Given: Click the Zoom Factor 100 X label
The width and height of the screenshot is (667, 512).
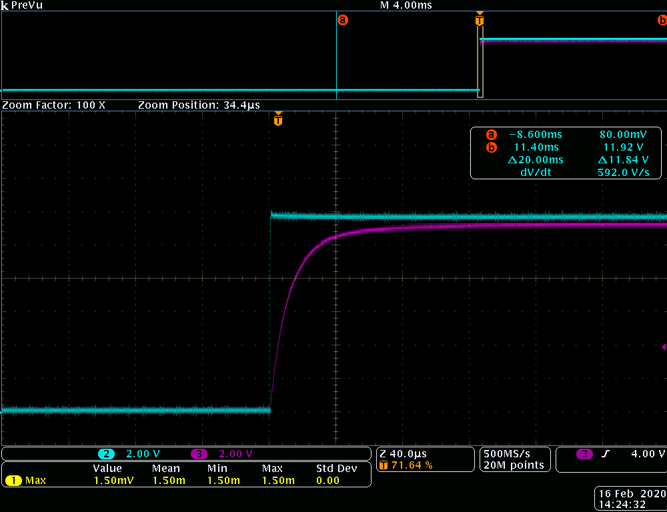Looking at the screenshot, I should 54,105.
